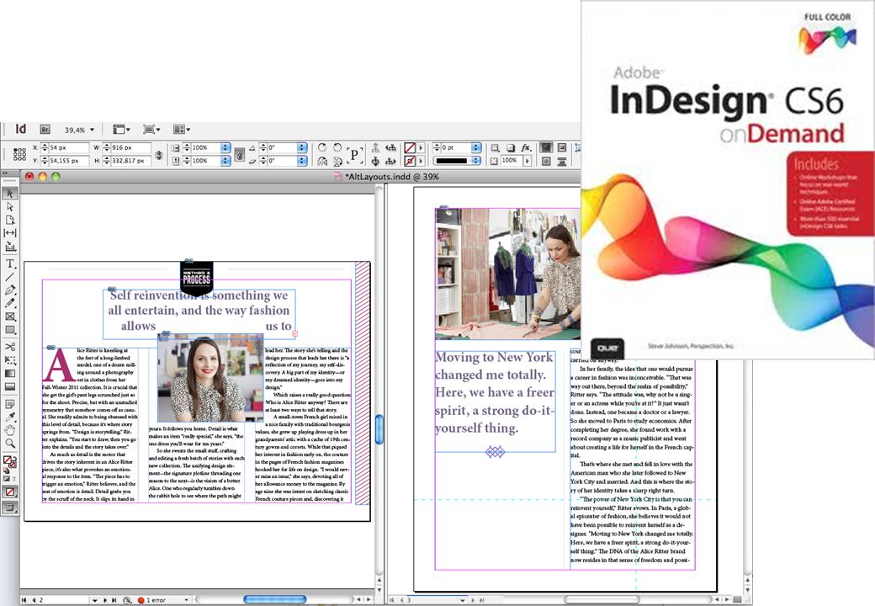The image size is (875, 606).
Task: Select the Page tool
Action: [x=10, y=220]
